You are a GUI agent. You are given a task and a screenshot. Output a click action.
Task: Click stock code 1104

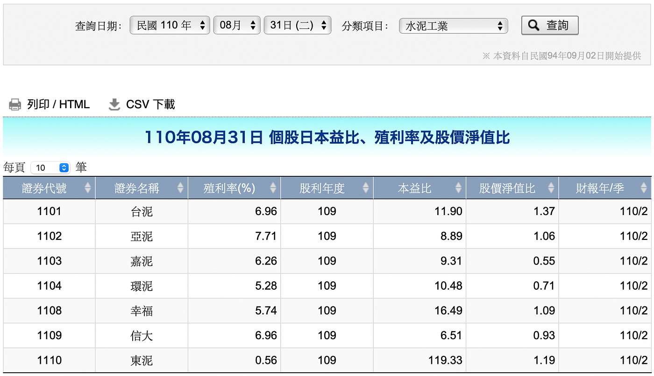click(50, 285)
